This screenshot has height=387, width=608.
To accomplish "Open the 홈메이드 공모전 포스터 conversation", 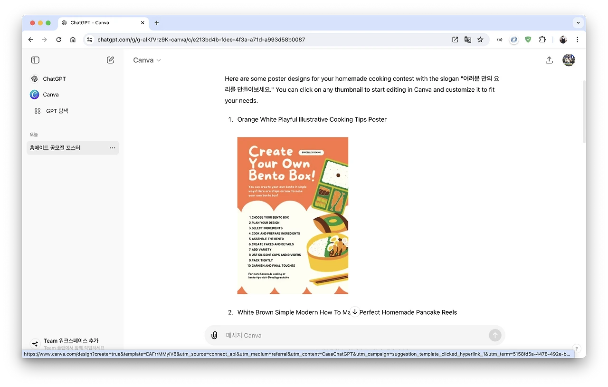I will pos(73,148).
